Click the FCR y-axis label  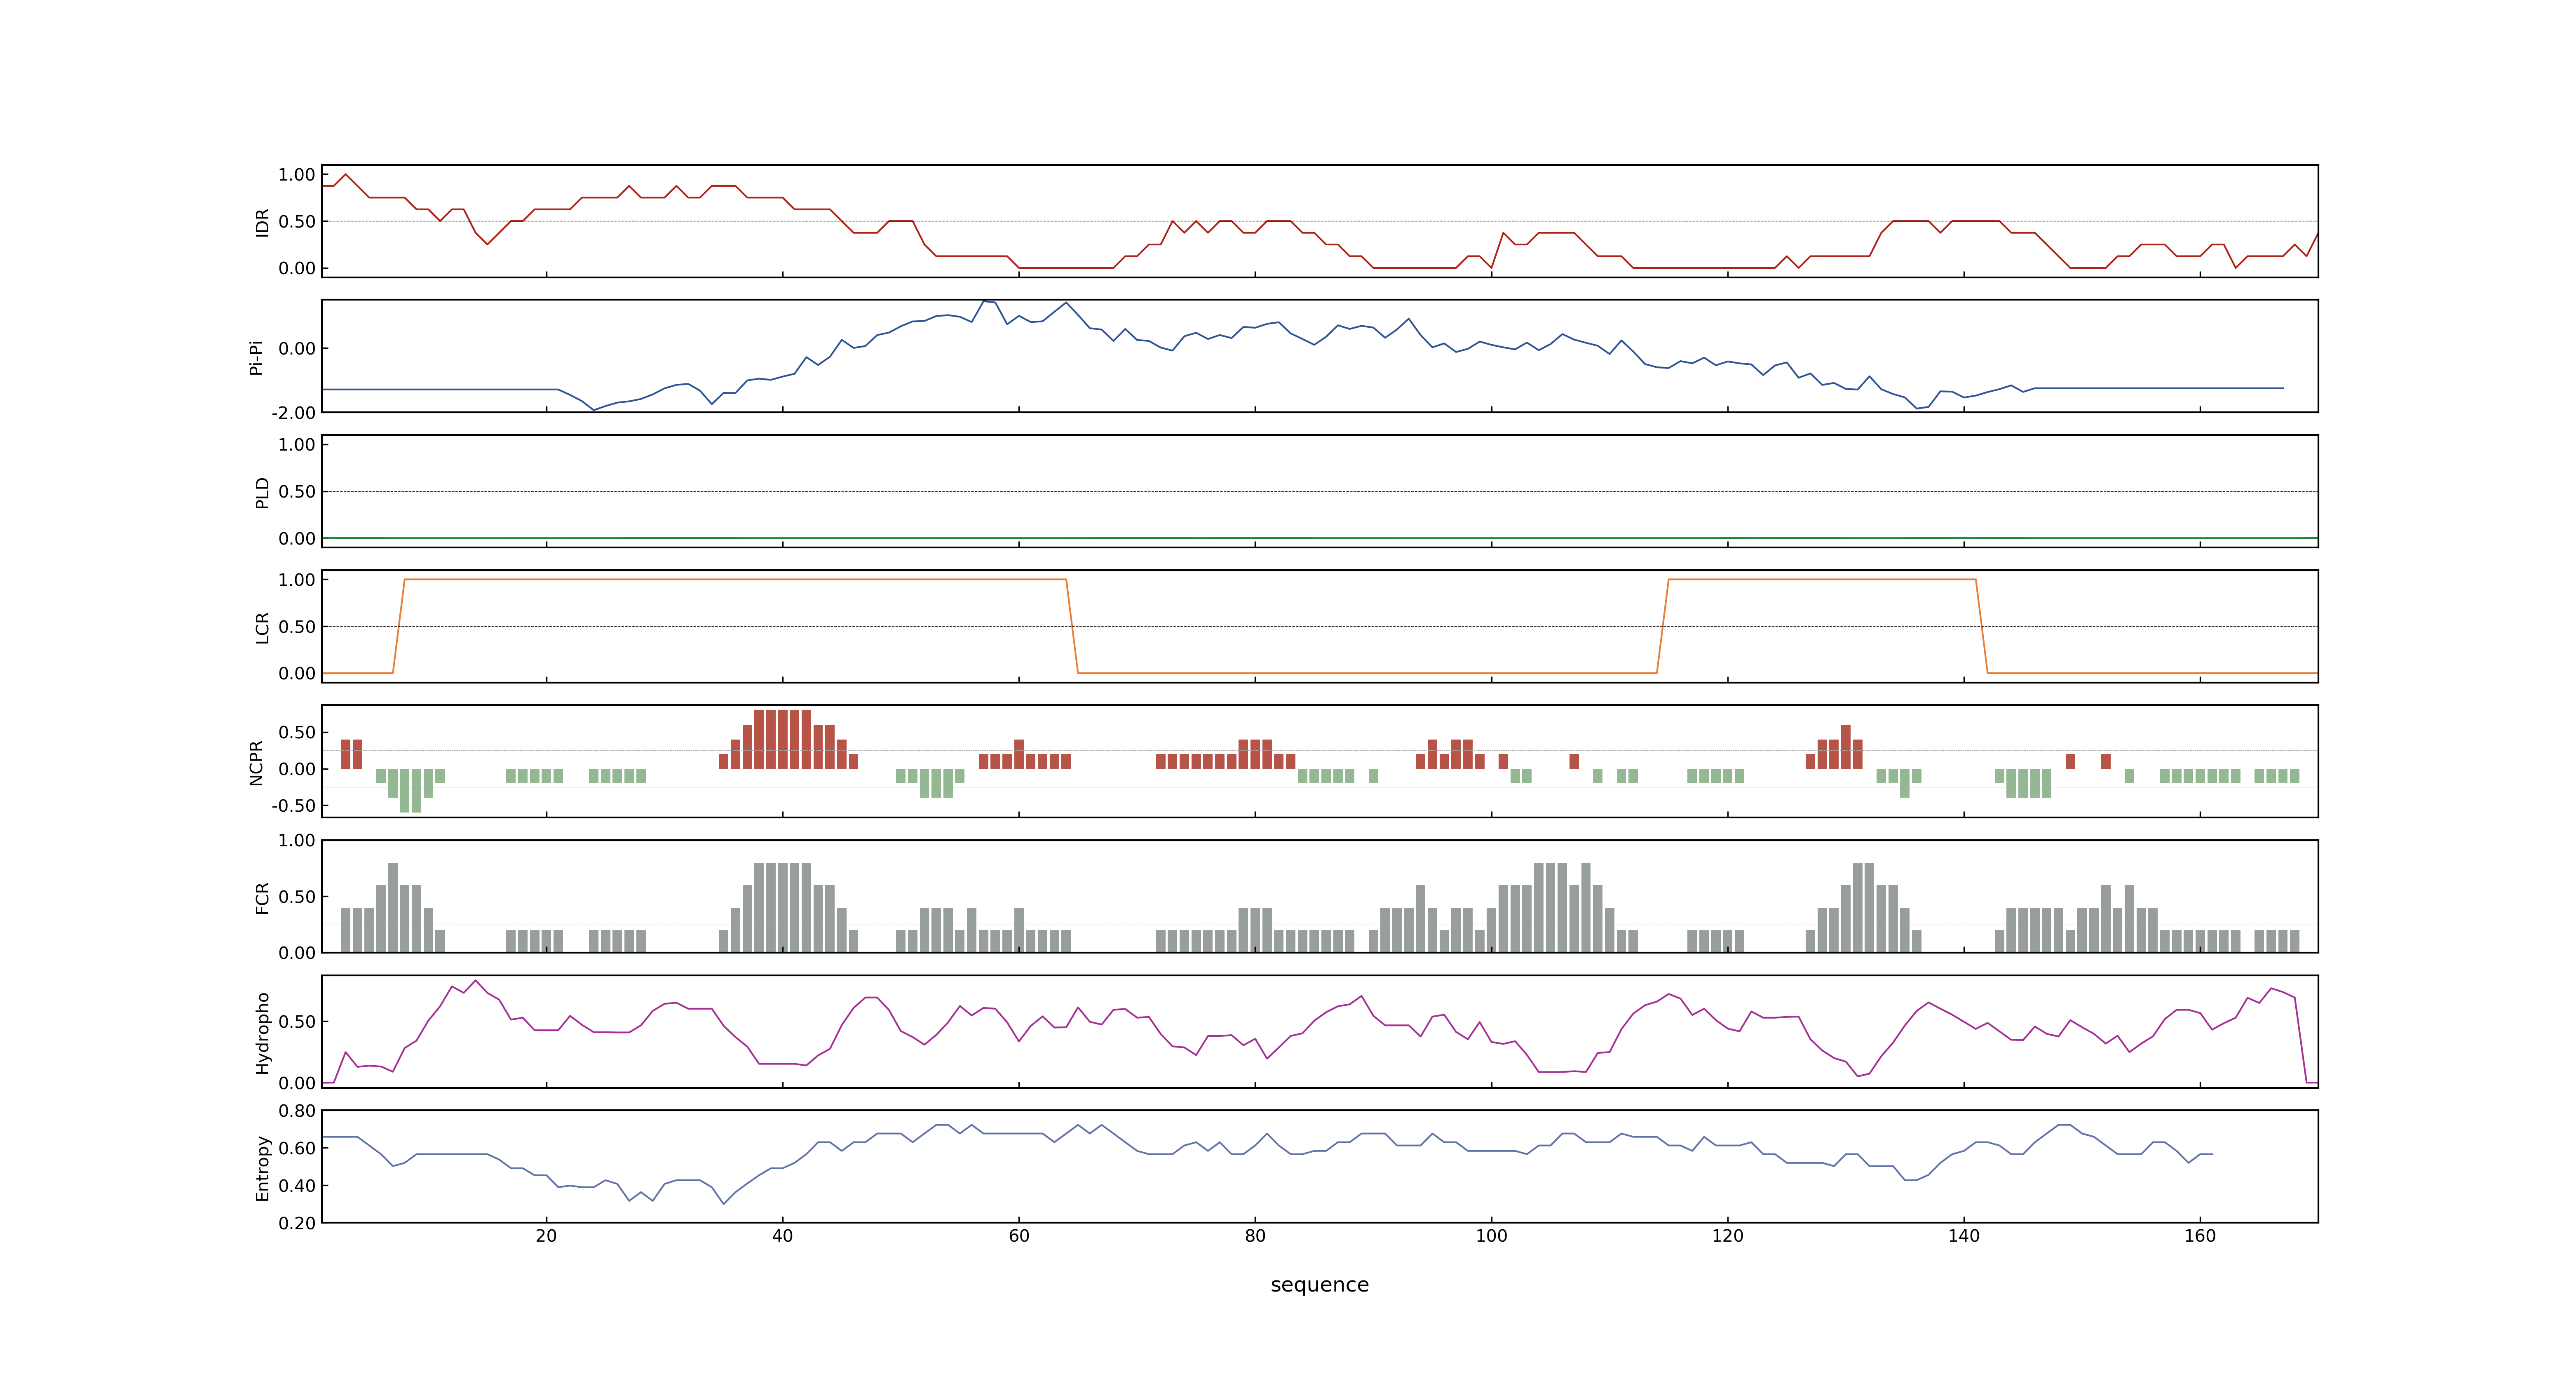262,897
